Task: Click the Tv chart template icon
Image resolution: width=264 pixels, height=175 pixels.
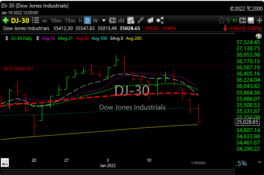Action: click(112, 21)
